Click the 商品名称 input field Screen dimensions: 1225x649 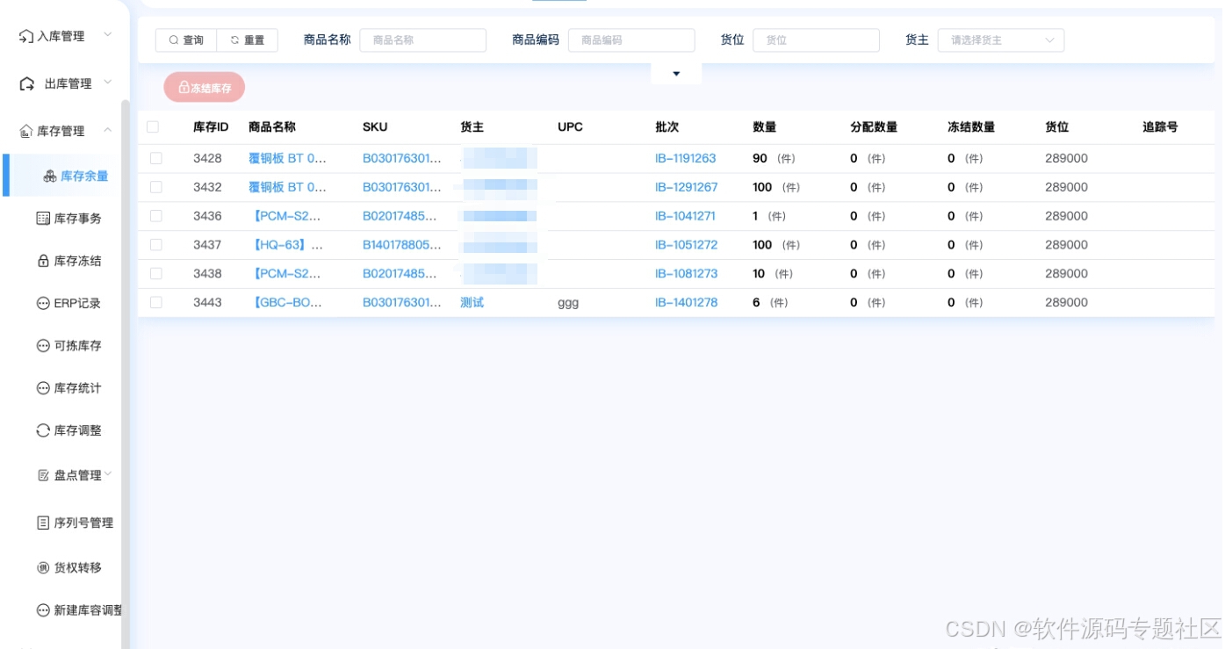click(x=423, y=40)
